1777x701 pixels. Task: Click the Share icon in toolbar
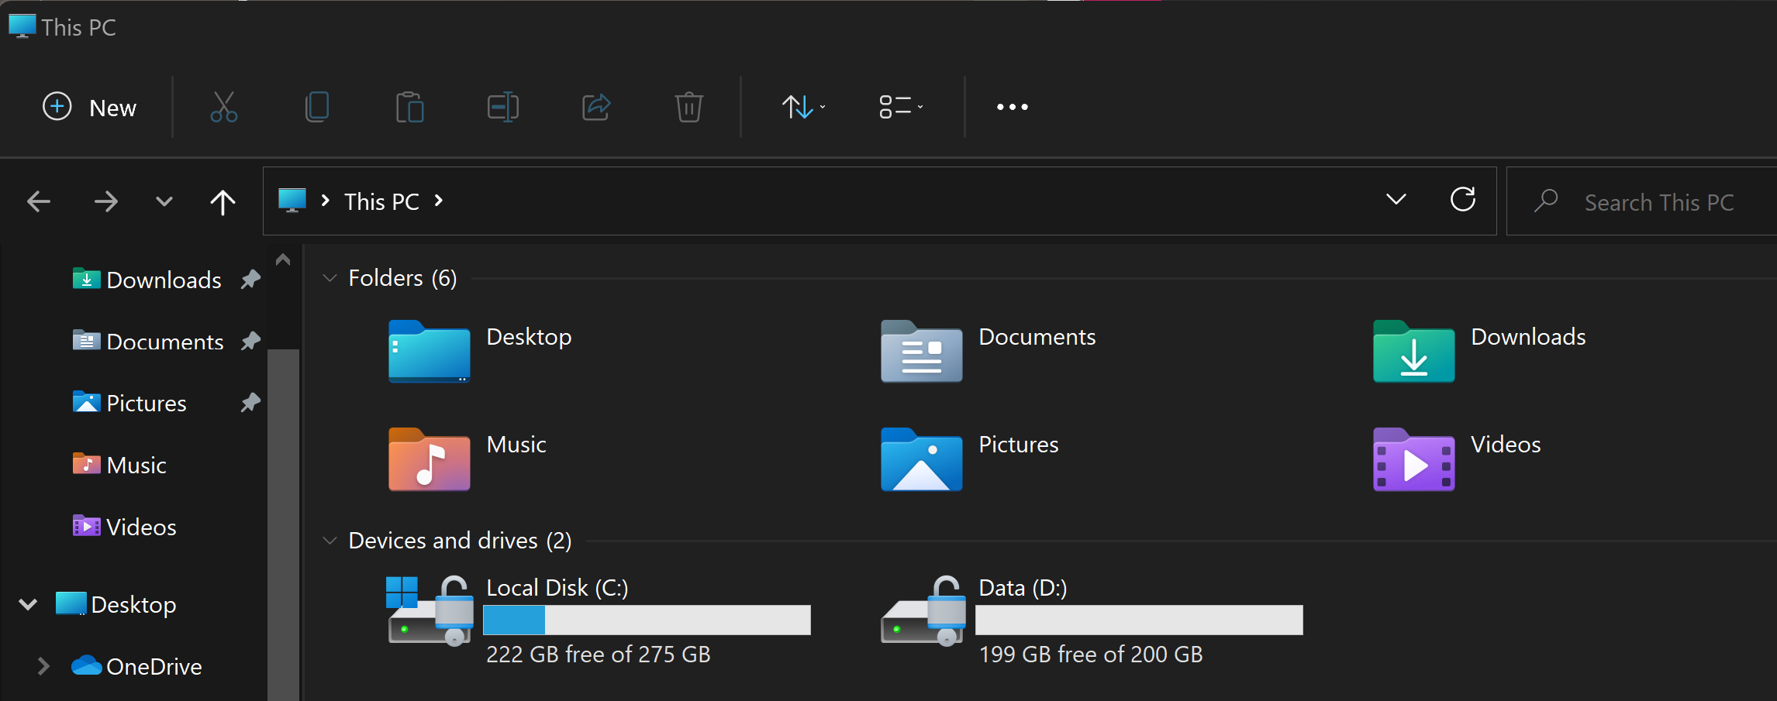pyautogui.click(x=596, y=107)
